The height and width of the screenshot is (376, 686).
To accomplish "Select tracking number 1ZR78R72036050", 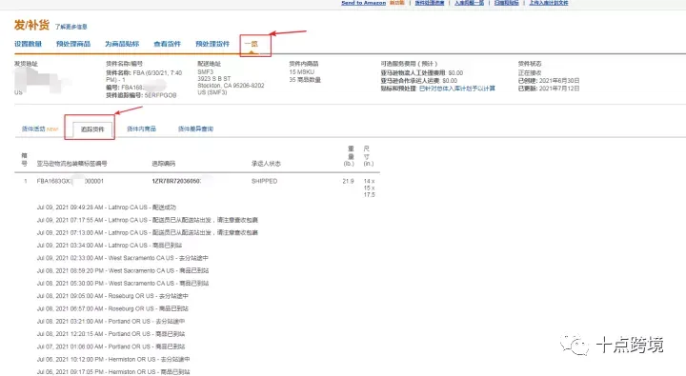I will click(x=176, y=181).
